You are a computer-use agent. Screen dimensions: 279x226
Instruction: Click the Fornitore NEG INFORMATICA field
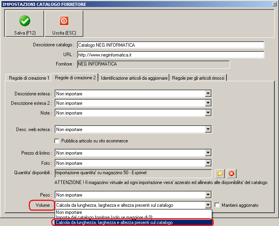coord(153,64)
